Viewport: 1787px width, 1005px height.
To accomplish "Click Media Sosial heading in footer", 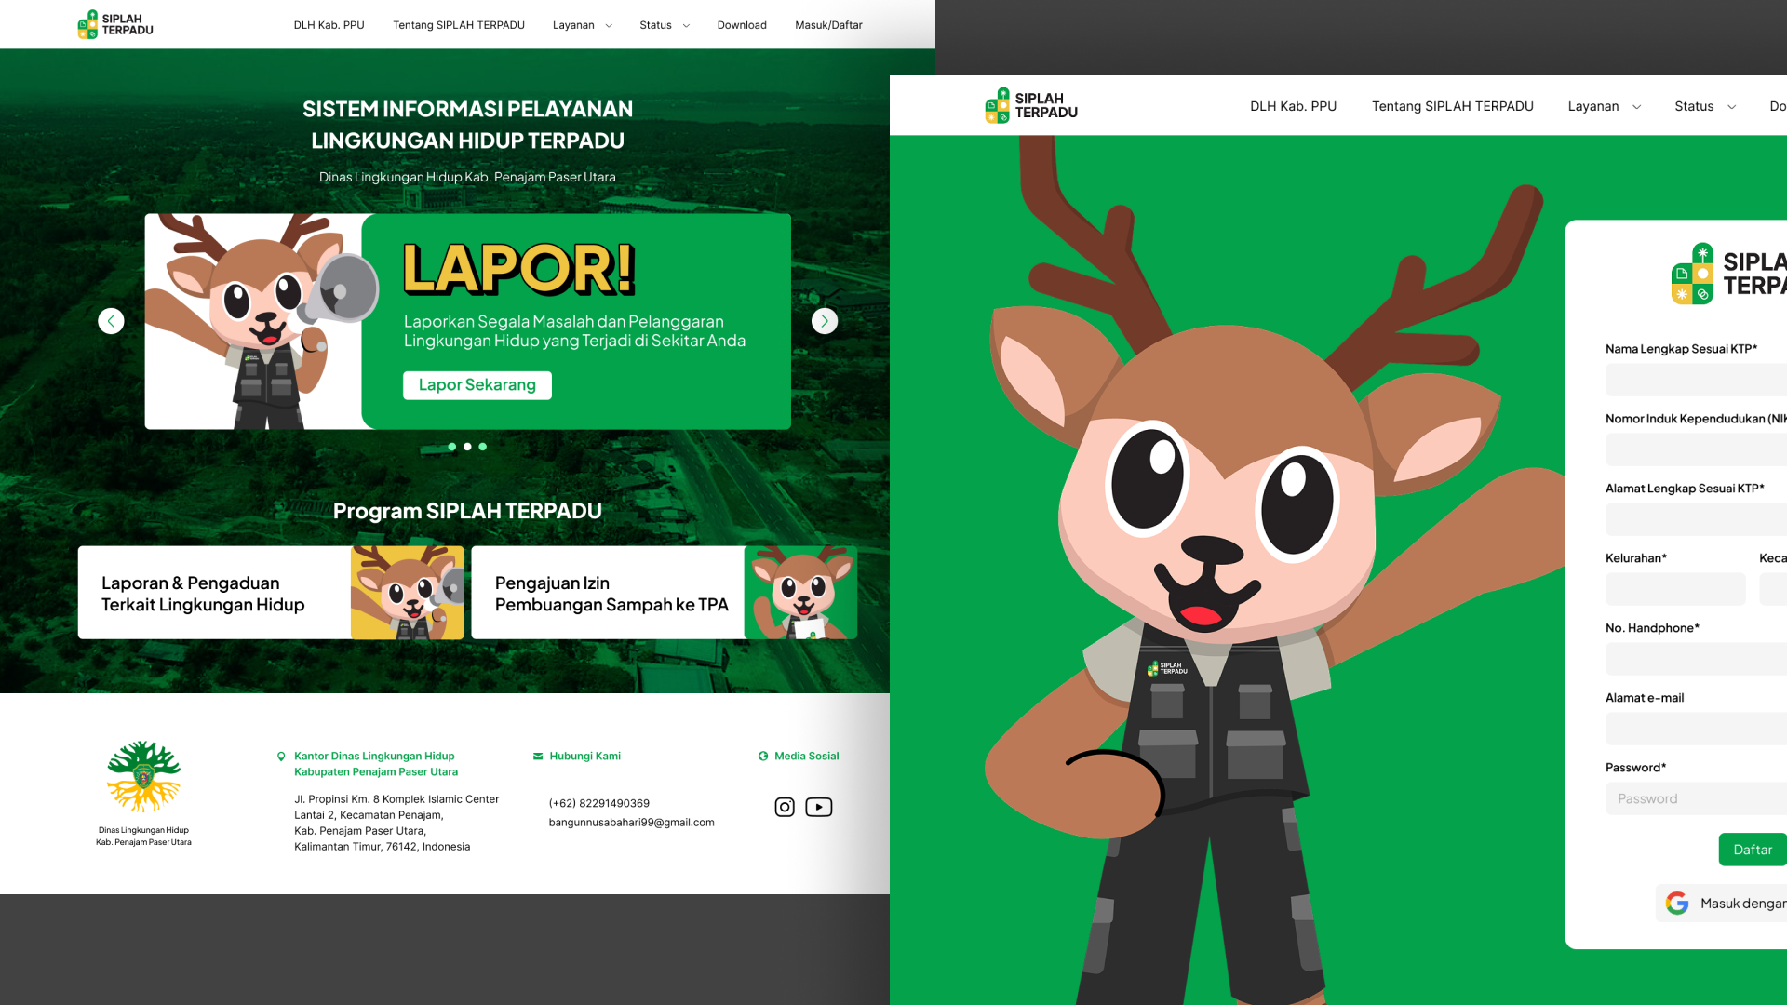I will pyautogui.click(x=807, y=757).
